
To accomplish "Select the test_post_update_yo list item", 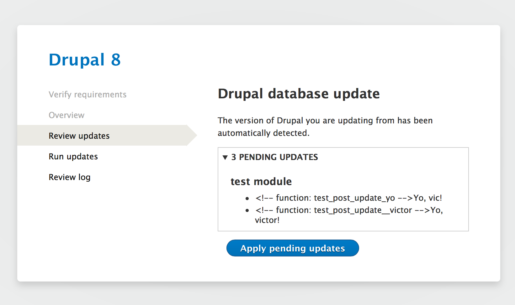I will [349, 198].
